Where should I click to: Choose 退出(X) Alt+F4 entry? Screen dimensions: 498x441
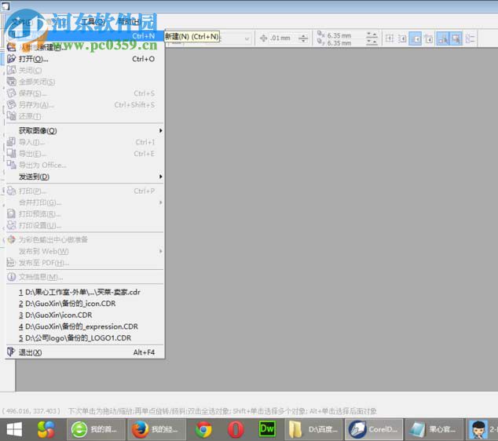point(85,352)
